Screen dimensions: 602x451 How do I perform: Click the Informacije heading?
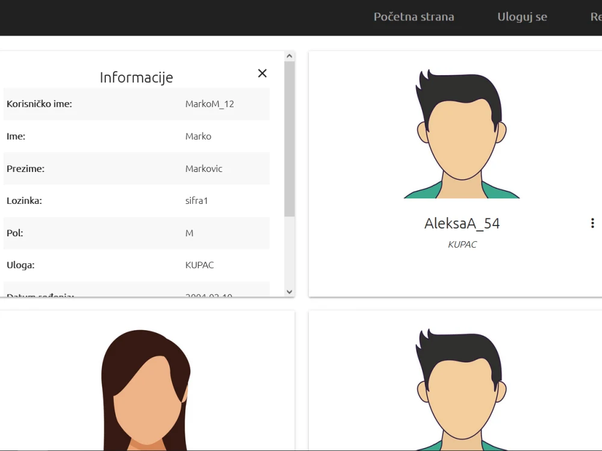(136, 78)
